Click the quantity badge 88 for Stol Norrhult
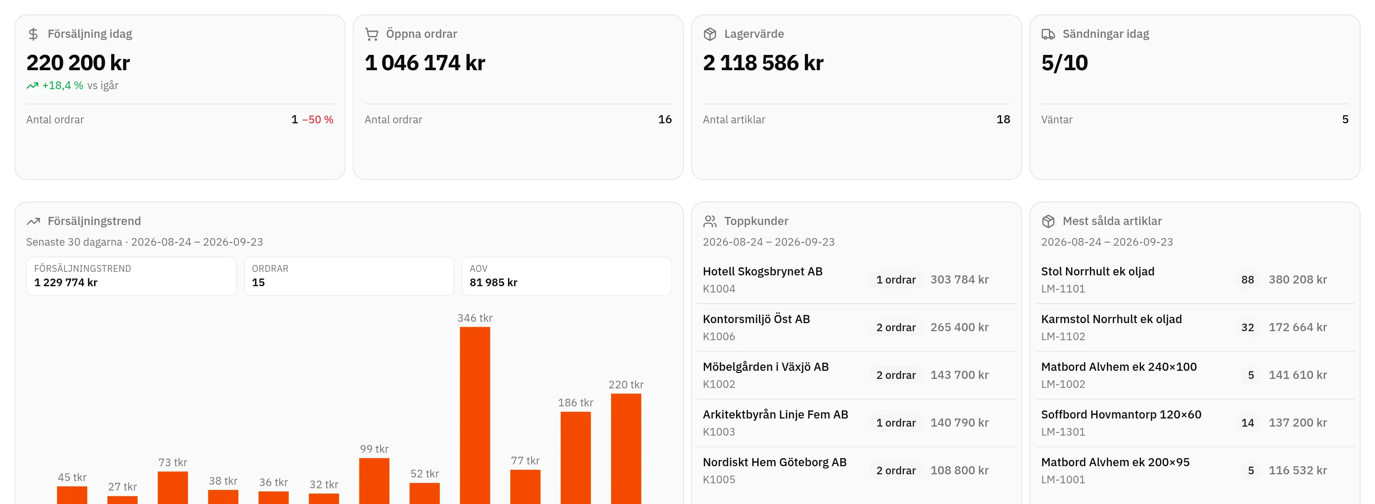This screenshot has width=1375, height=504. 1247,280
